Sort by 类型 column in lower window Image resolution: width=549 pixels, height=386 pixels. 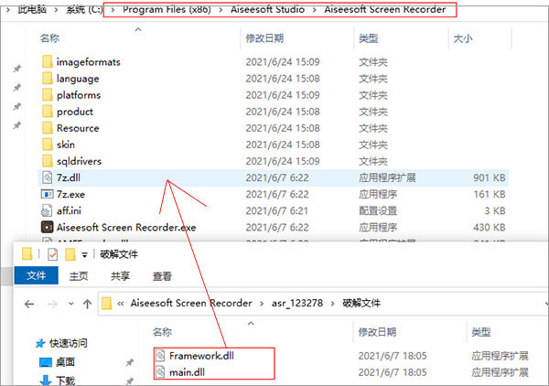[x=481, y=332]
